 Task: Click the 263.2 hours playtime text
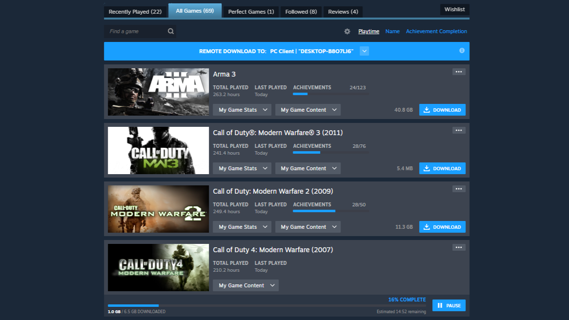pos(226,94)
